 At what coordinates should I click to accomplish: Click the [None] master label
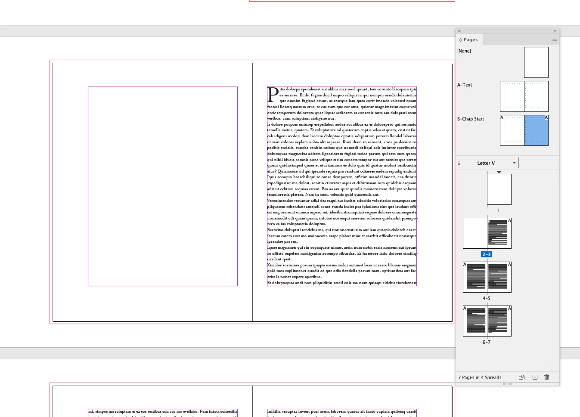(464, 51)
